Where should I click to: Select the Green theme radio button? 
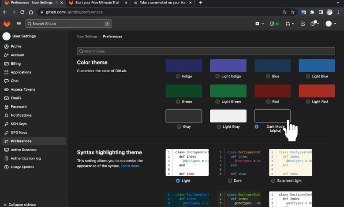tap(178, 102)
